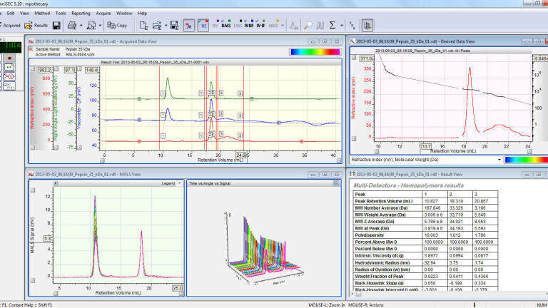The width and height of the screenshot is (548, 308).
Task: Open the Acquire menu
Action: [x=103, y=14]
